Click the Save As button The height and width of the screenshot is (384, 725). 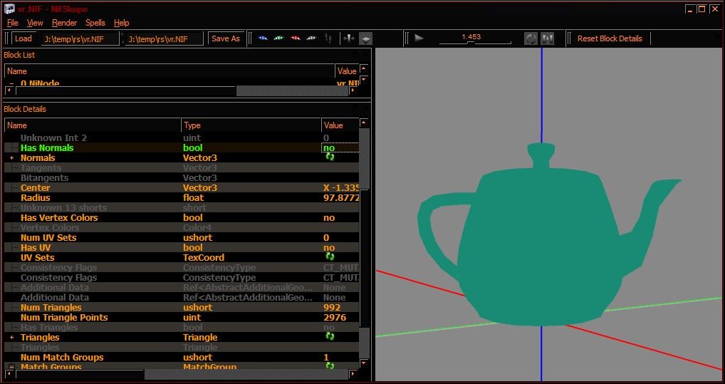pos(226,38)
